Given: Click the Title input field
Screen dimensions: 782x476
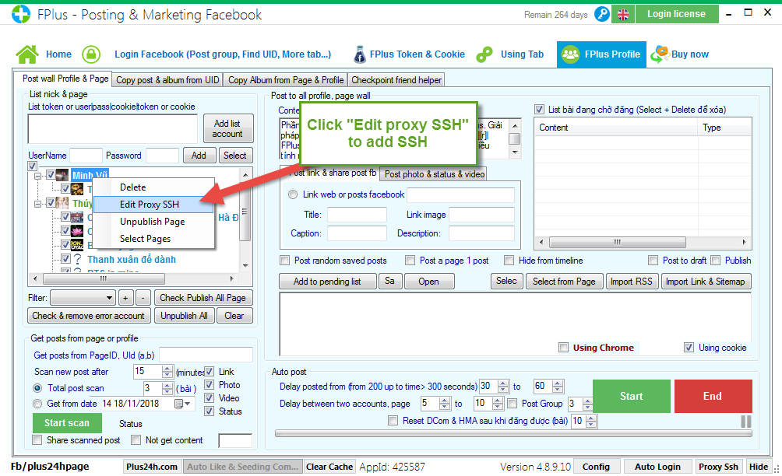Looking at the screenshot, I should point(357,215).
